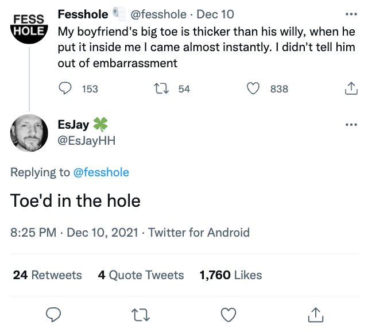This screenshot has height=332, width=368.
Task: Show the 1,760 Likes list
Action: [x=231, y=275]
